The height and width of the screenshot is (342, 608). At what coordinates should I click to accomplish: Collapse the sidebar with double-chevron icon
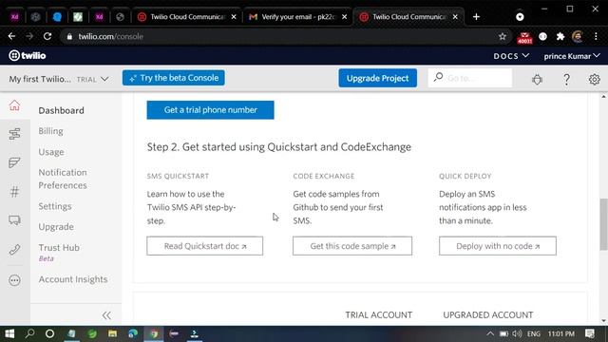106,315
